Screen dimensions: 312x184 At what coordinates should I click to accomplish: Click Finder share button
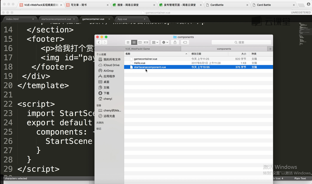[x=175, y=42]
